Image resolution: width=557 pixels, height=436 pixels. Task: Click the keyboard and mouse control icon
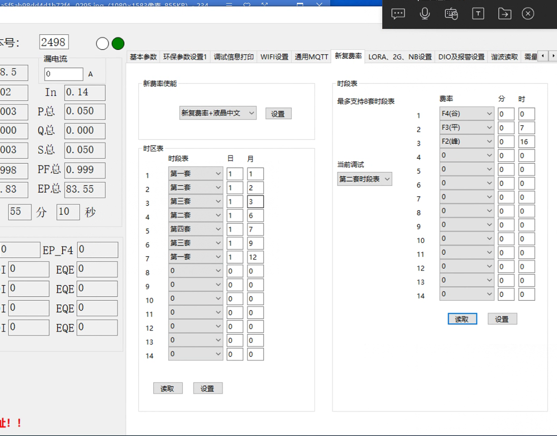(451, 14)
